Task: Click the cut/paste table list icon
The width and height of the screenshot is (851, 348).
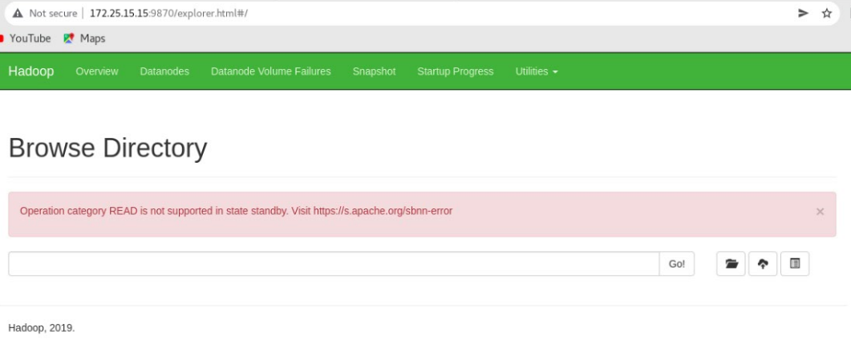Action: [x=795, y=264]
